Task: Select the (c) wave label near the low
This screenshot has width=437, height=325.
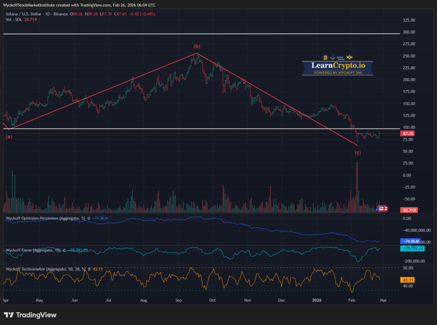Action: (x=358, y=153)
